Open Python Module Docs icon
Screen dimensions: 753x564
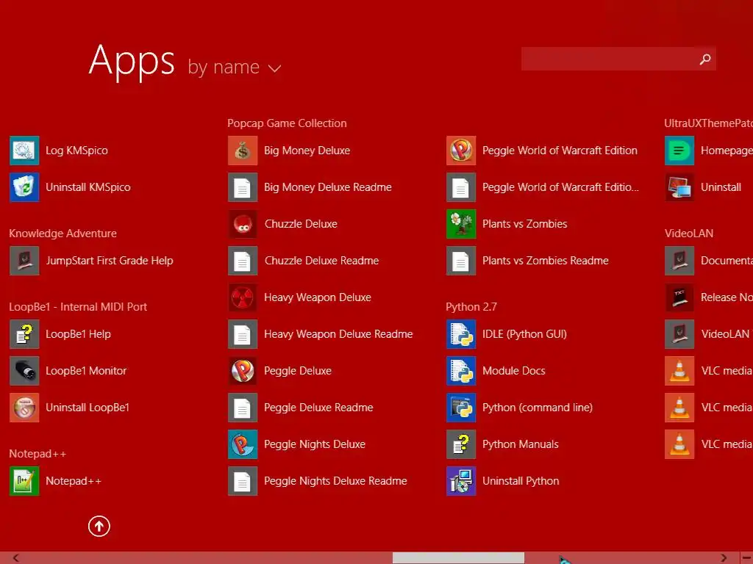coord(461,371)
